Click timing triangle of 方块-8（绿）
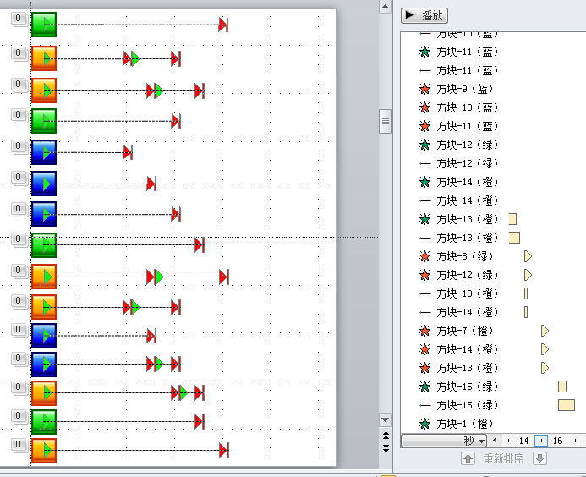The height and width of the screenshot is (477, 586). point(528,256)
